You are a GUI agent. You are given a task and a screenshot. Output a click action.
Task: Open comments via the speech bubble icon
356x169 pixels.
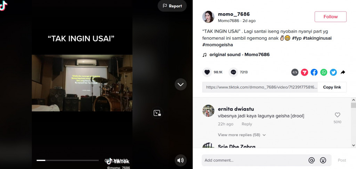(233, 72)
